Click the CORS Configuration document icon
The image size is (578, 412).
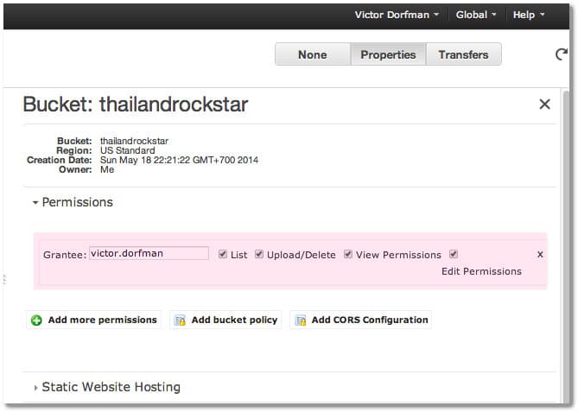pyautogui.click(x=301, y=320)
